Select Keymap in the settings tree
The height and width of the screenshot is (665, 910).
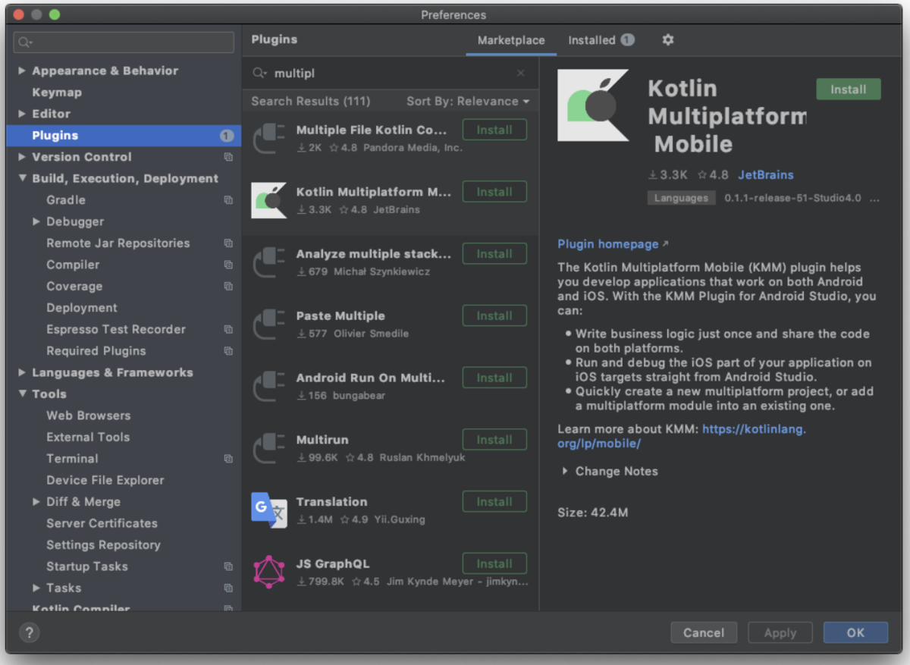57,93
